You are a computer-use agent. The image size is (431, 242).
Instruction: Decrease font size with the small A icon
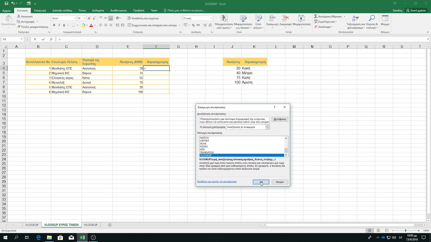[x=95, y=18]
